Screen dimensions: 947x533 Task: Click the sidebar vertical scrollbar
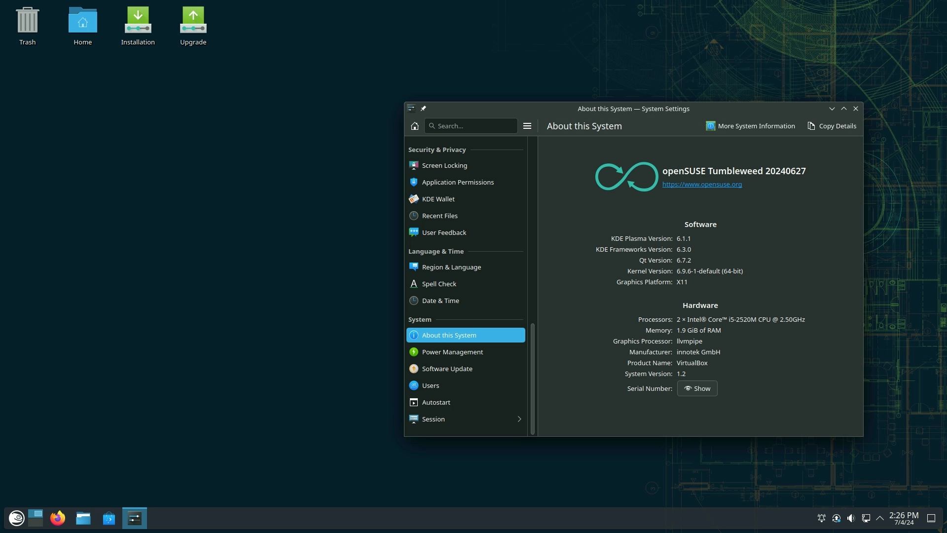click(x=532, y=378)
